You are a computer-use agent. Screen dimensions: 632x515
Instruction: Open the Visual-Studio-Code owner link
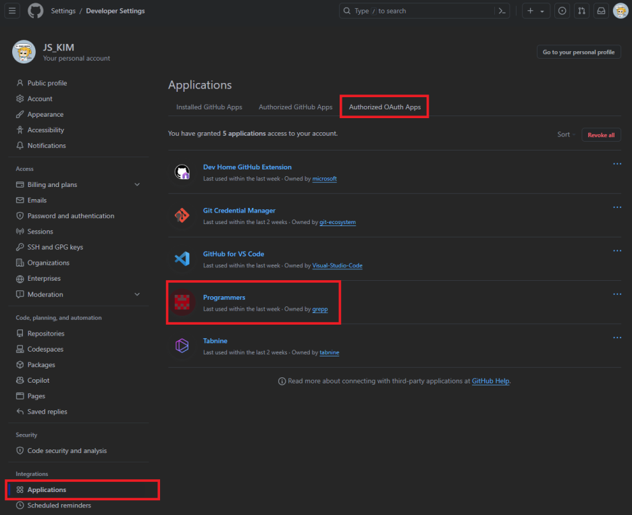338,266
